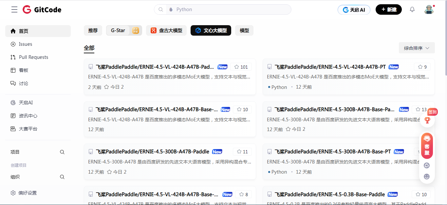Screen dimensions: 447x205
Task: Open Issues in sidebar
Action: click(38, 44)
